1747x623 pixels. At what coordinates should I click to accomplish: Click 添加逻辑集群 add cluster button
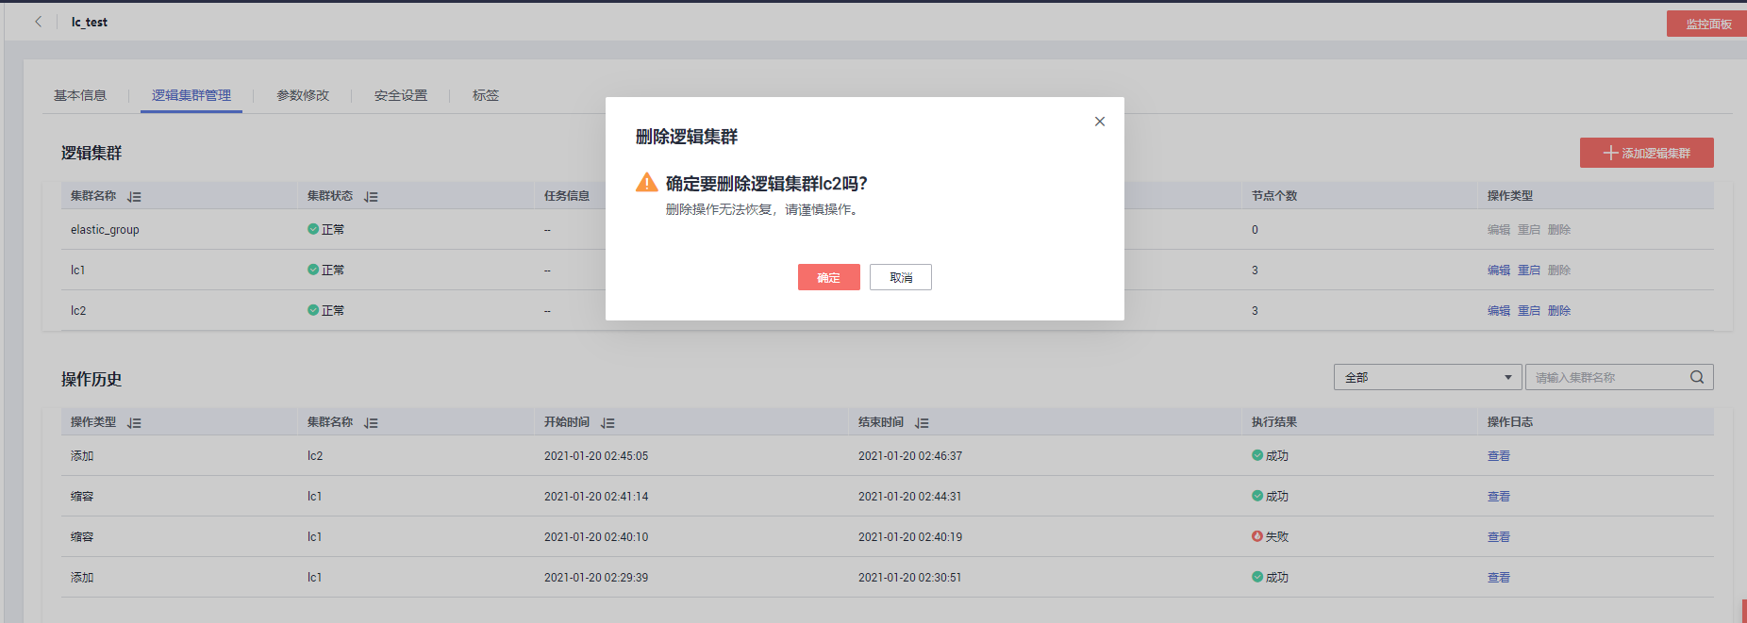(1646, 153)
